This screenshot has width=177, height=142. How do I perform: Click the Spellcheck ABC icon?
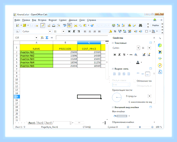65,25
